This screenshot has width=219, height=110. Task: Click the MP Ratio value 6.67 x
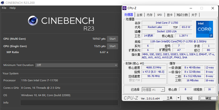pyautogui.click(x=104, y=52)
